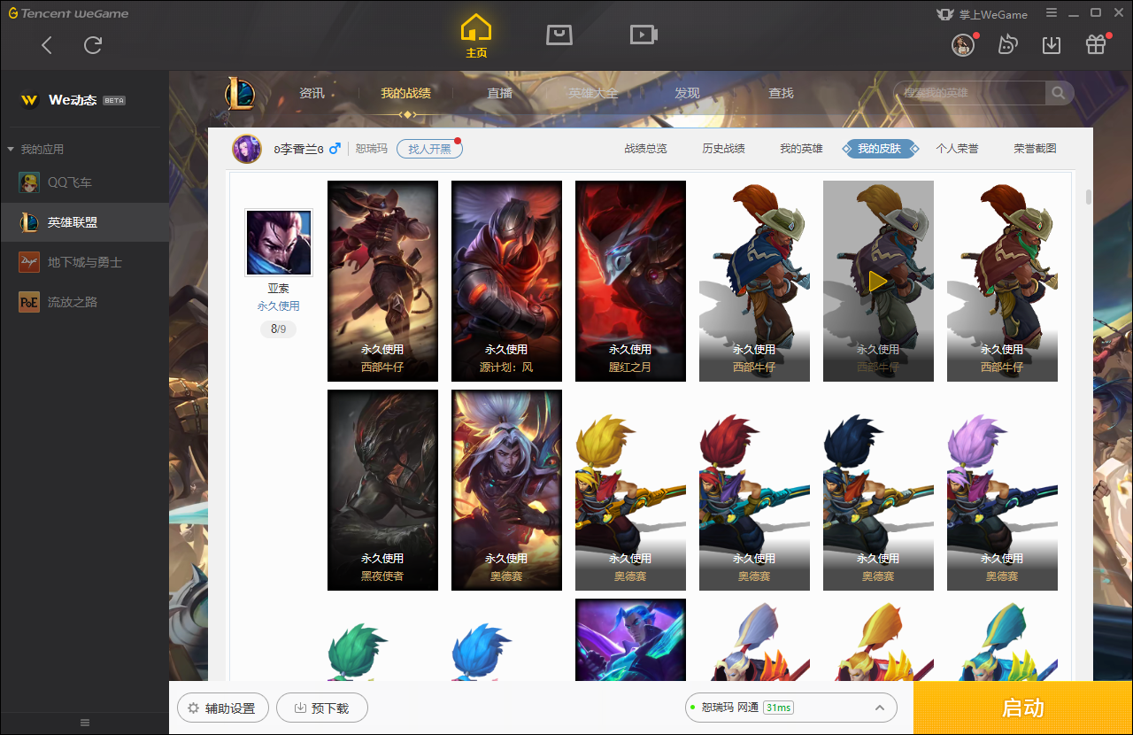This screenshot has height=735, width=1133.
Task: Click the 掌上WeGame trophy icon
Action: 946,14
